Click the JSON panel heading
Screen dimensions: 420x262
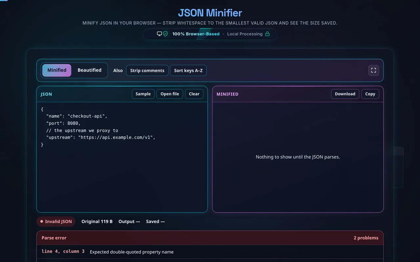(x=46, y=94)
